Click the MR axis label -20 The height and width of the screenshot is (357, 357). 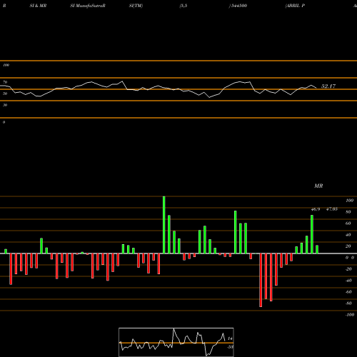click(x=348, y=269)
